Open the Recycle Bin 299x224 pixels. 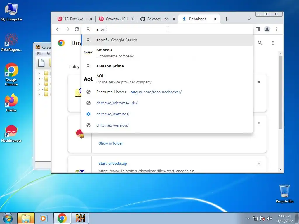(284, 194)
